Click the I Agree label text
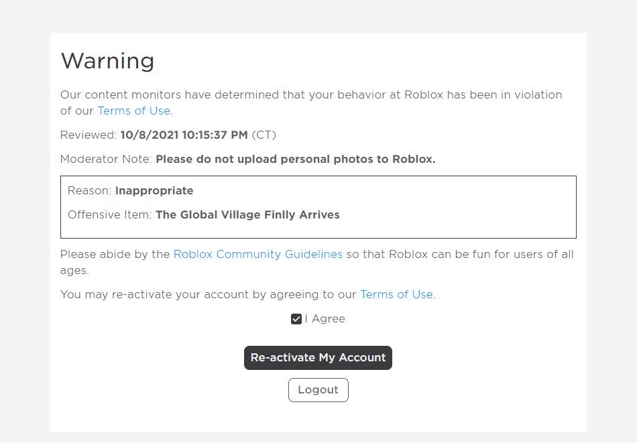This screenshot has width=637, height=443. point(325,319)
